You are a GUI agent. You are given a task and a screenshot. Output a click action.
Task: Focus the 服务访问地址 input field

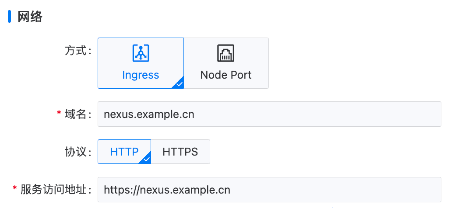(x=269, y=190)
